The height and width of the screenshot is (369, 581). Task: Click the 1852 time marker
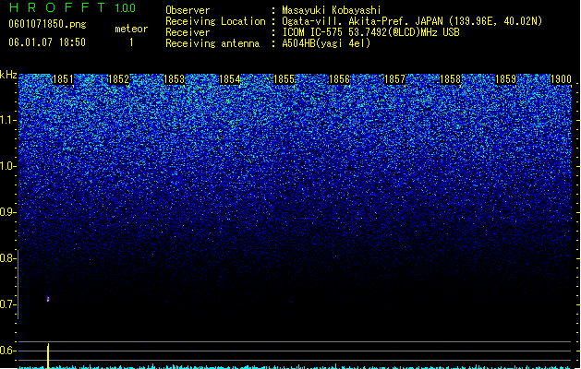[118, 79]
